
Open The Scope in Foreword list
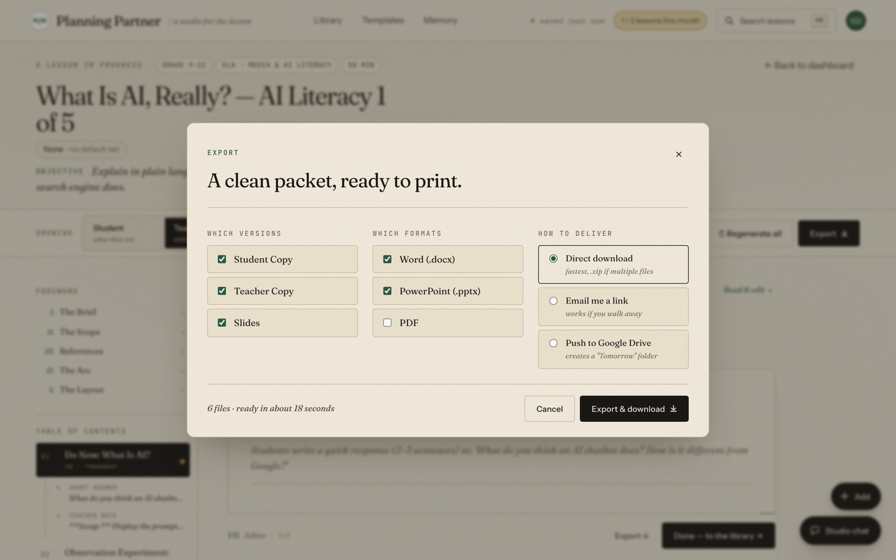(x=80, y=332)
